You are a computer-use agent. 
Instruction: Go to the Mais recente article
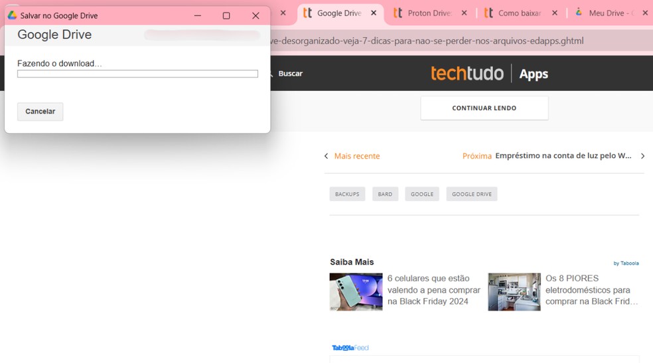(x=357, y=156)
